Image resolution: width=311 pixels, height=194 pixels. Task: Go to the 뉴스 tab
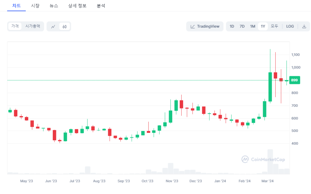(x=54, y=6)
